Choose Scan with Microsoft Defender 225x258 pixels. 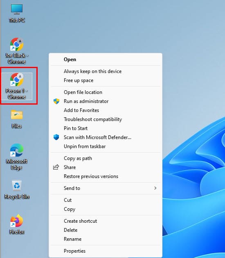point(106,137)
